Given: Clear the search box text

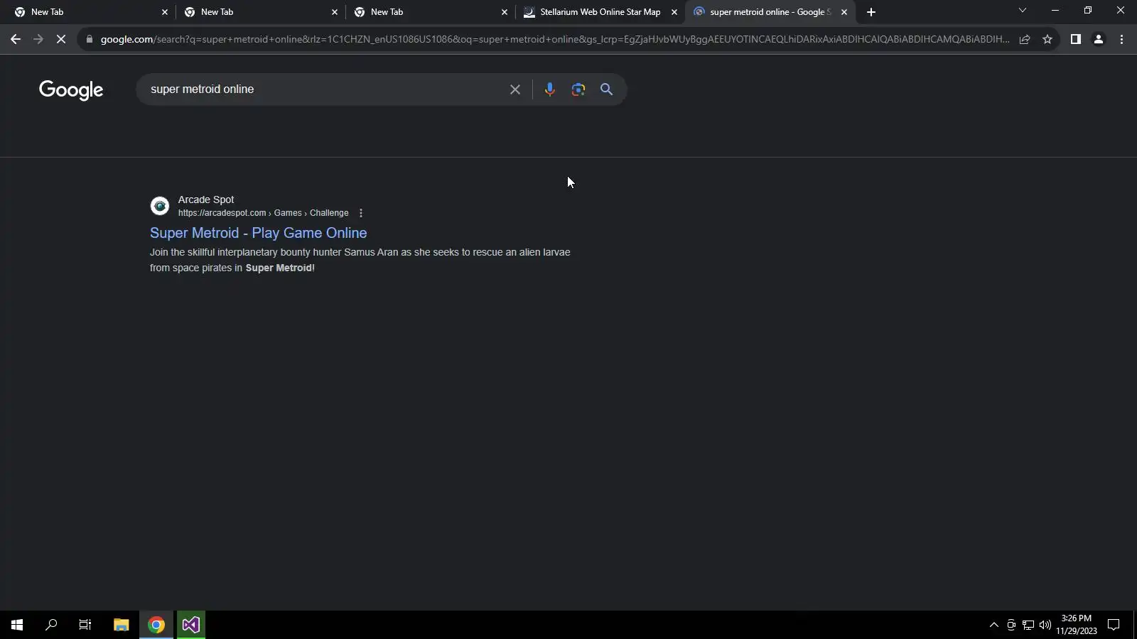Looking at the screenshot, I should click(515, 89).
